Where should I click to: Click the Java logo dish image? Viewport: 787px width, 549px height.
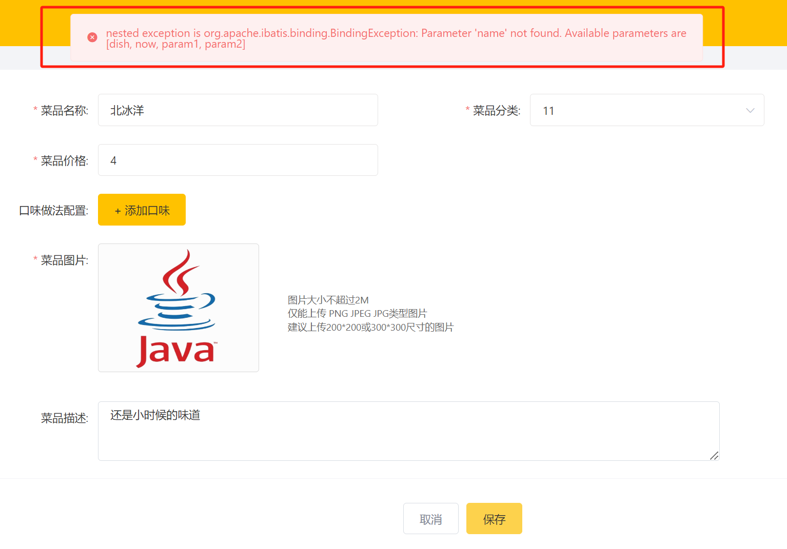pyautogui.click(x=178, y=308)
